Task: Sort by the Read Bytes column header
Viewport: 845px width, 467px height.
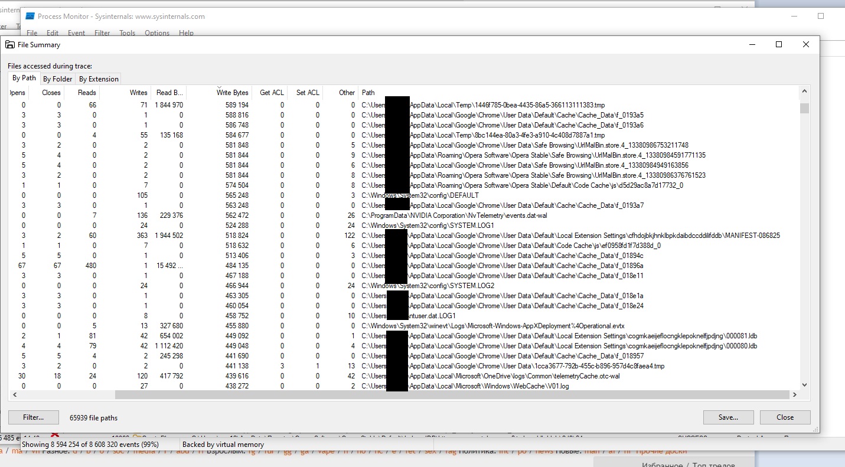Action: pyautogui.click(x=168, y=93)
